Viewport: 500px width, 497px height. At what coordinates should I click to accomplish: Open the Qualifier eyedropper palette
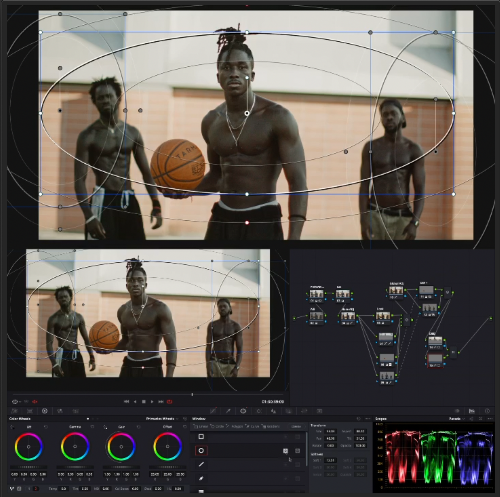228,411
